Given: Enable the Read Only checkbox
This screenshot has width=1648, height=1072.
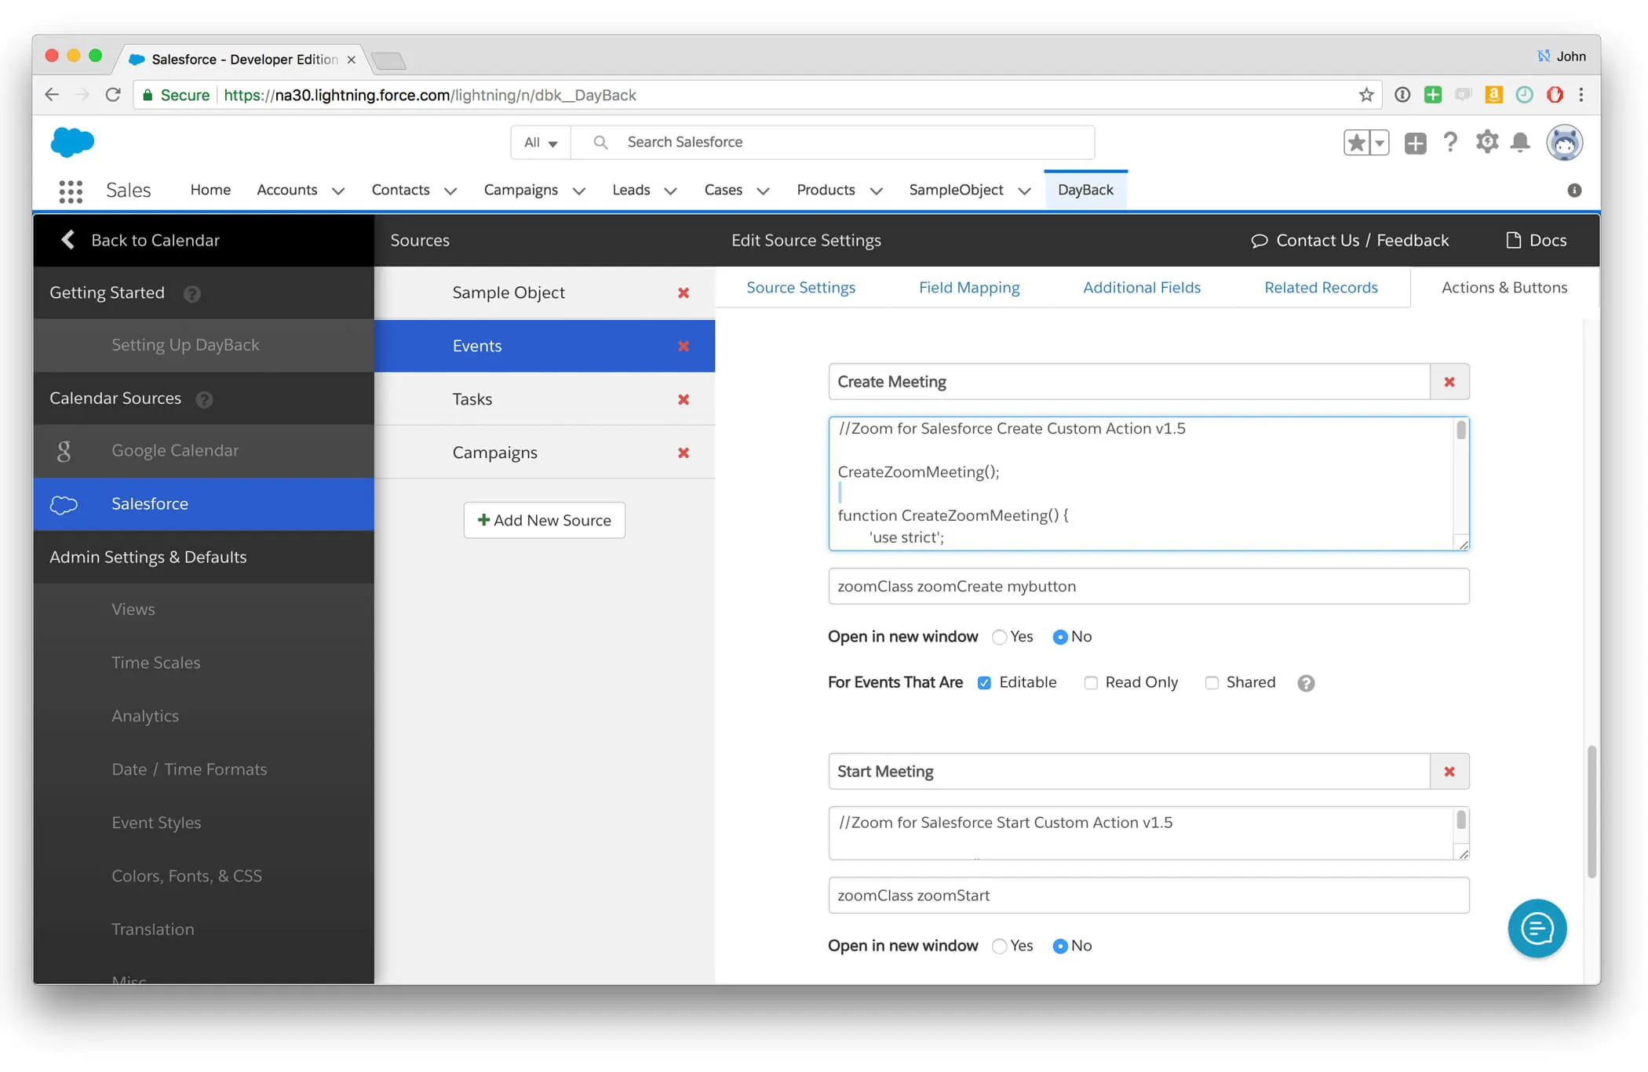Looking at the screenshot, I should point(1091,683).
